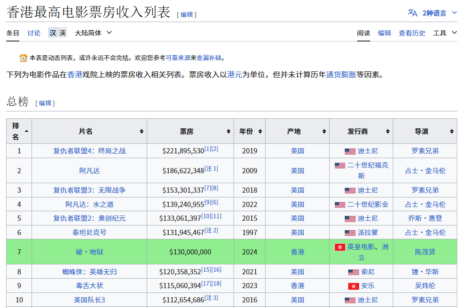Open film link 阿凡达 ranked second
This screenshot has height=308, width=459.
(x=89, y=171)
